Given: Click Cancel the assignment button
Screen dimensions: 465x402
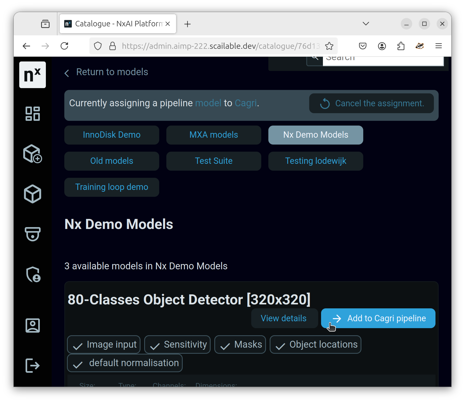Looking at the screenshot, I should click(x=371, y=103).
